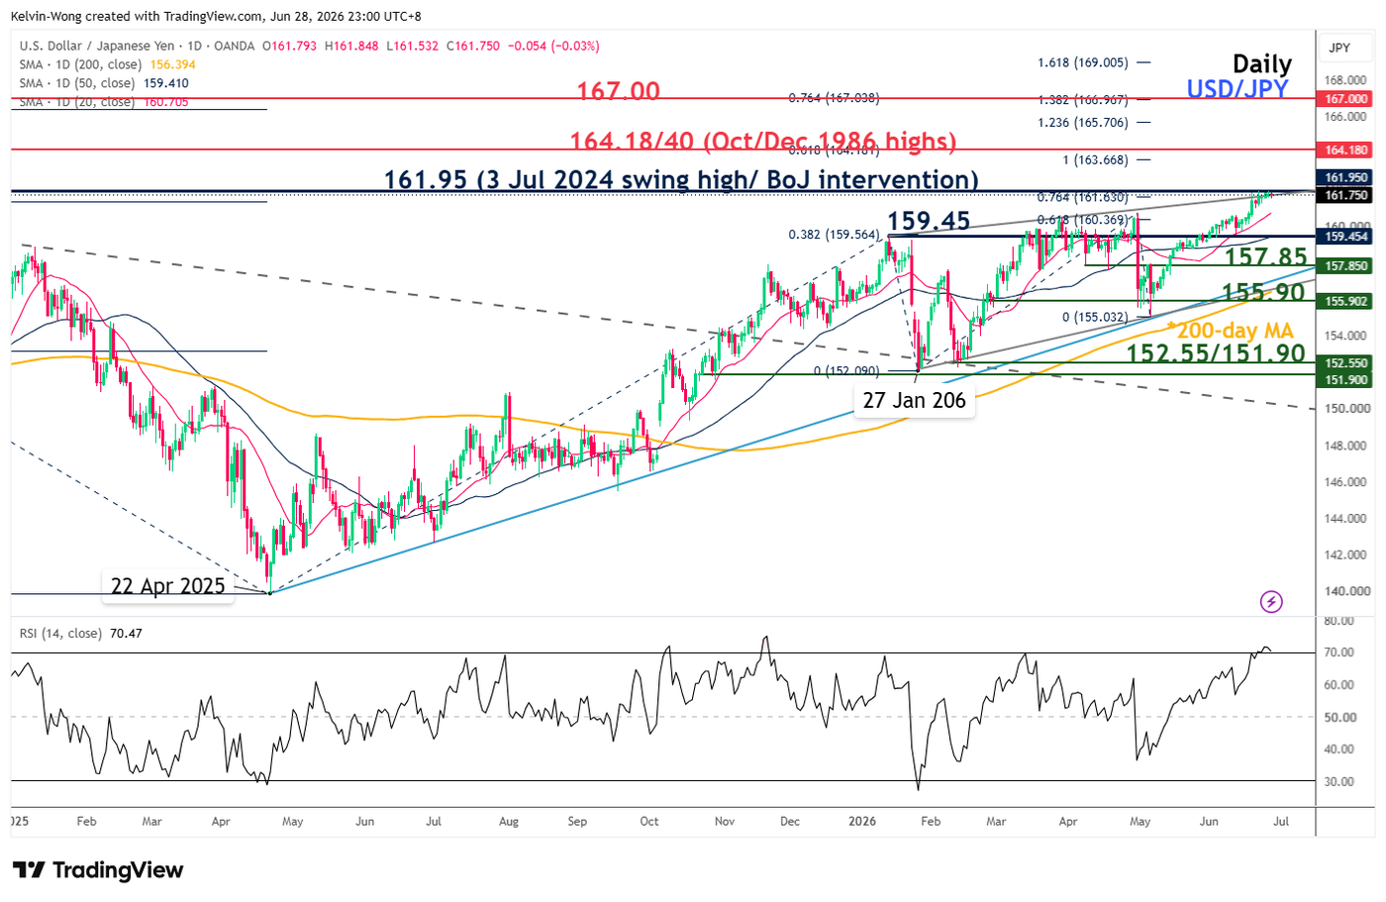
Task: Click the 1 (163.668) Fibonacci label
Action: tap(1095, 160)
